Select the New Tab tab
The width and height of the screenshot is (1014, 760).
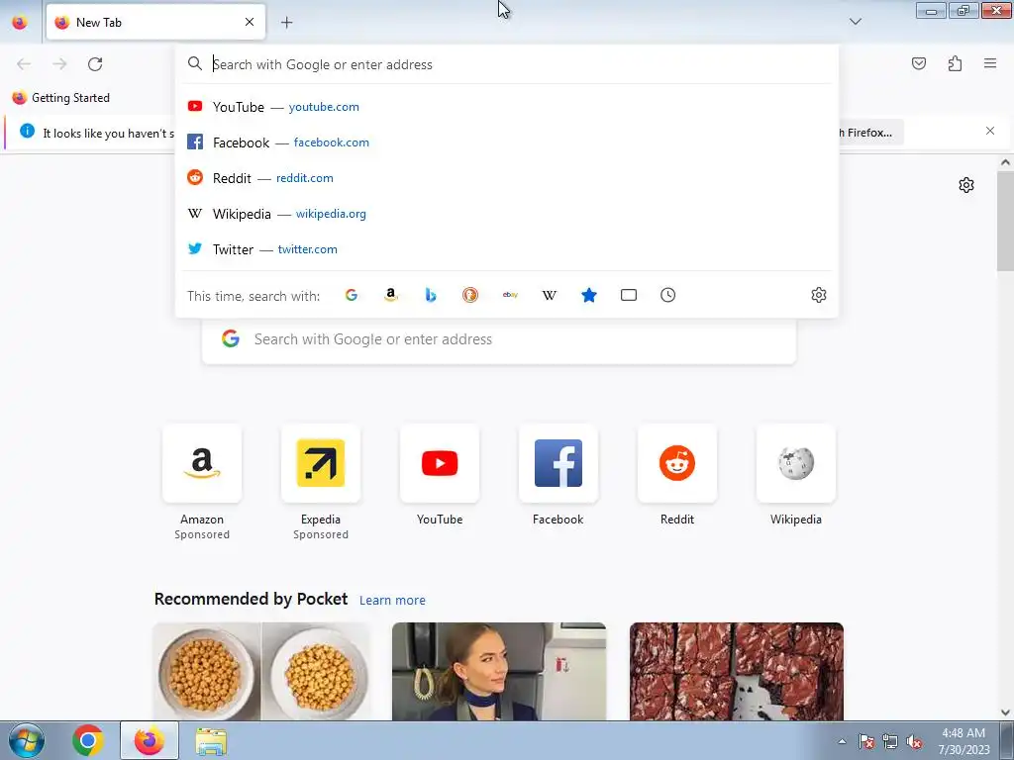click(155, 22)
